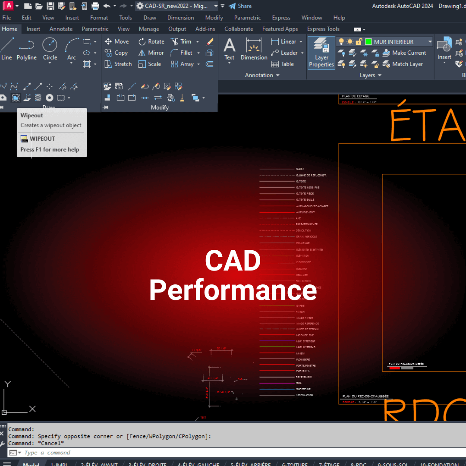Image resolution: width=466 pixels, height=466 pixels.
Task: Click the Save icon in quick access toolbar
Action: point(50,6)
